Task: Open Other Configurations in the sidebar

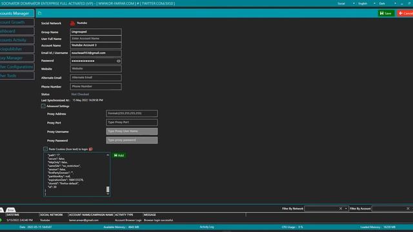Action: pyautogui.click(x=17, y=67)
